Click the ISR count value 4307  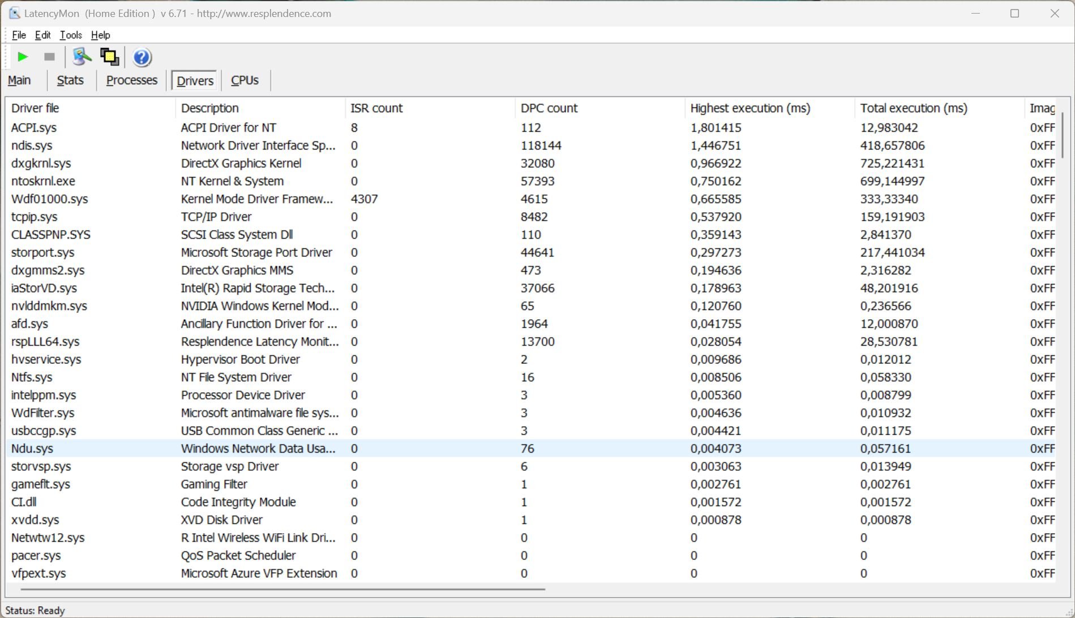(x=364, y=199)
